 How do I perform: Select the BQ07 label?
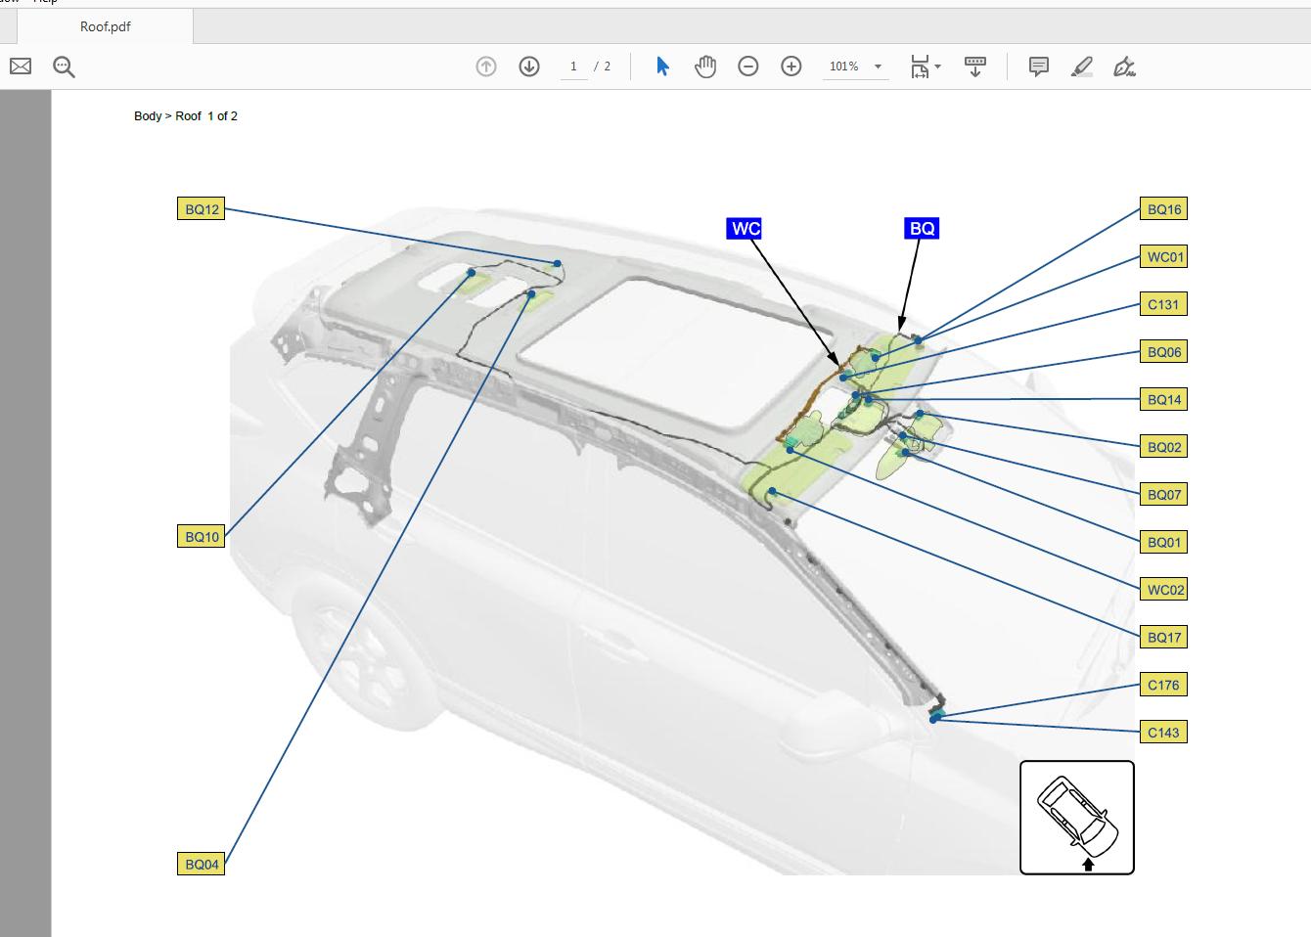tap(1164, 495)
